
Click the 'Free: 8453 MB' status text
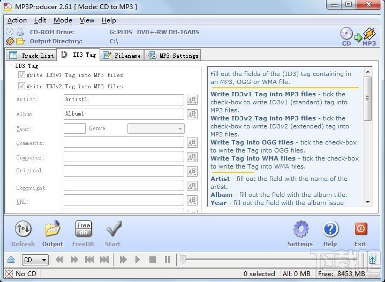[342, 273]
